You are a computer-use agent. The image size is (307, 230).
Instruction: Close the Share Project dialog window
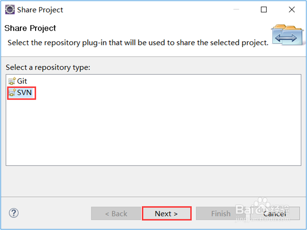291,9
